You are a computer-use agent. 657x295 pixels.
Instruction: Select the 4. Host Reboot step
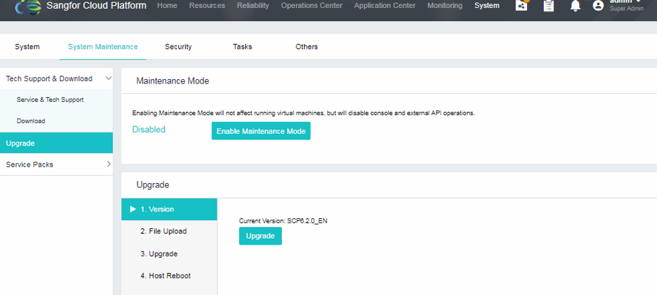pos(165,276)
